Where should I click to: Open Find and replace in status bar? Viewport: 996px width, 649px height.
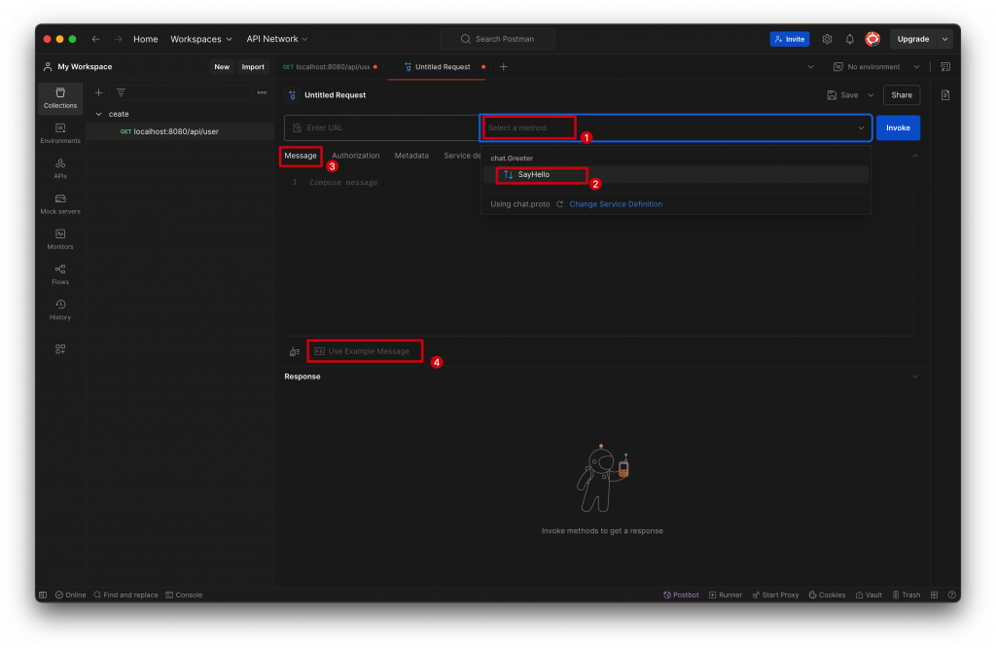[x=125, y=595]
